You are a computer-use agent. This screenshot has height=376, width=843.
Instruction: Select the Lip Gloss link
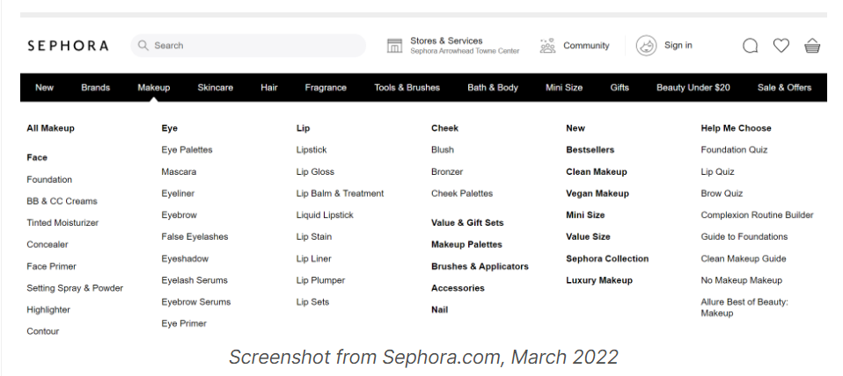pyautogui.click(x=315, y=171)
